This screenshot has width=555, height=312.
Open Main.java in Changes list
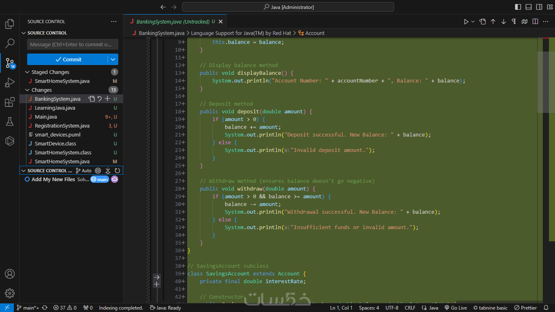click(72, 117)
